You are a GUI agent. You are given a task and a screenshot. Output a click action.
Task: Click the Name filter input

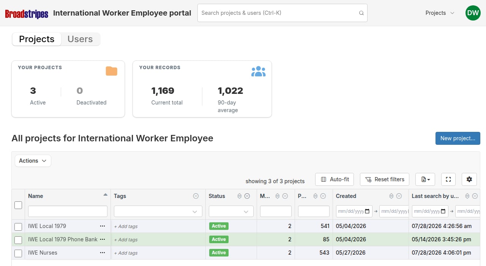[68, 211]
